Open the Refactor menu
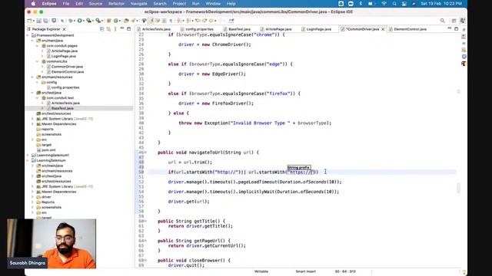 click(116, 4)
